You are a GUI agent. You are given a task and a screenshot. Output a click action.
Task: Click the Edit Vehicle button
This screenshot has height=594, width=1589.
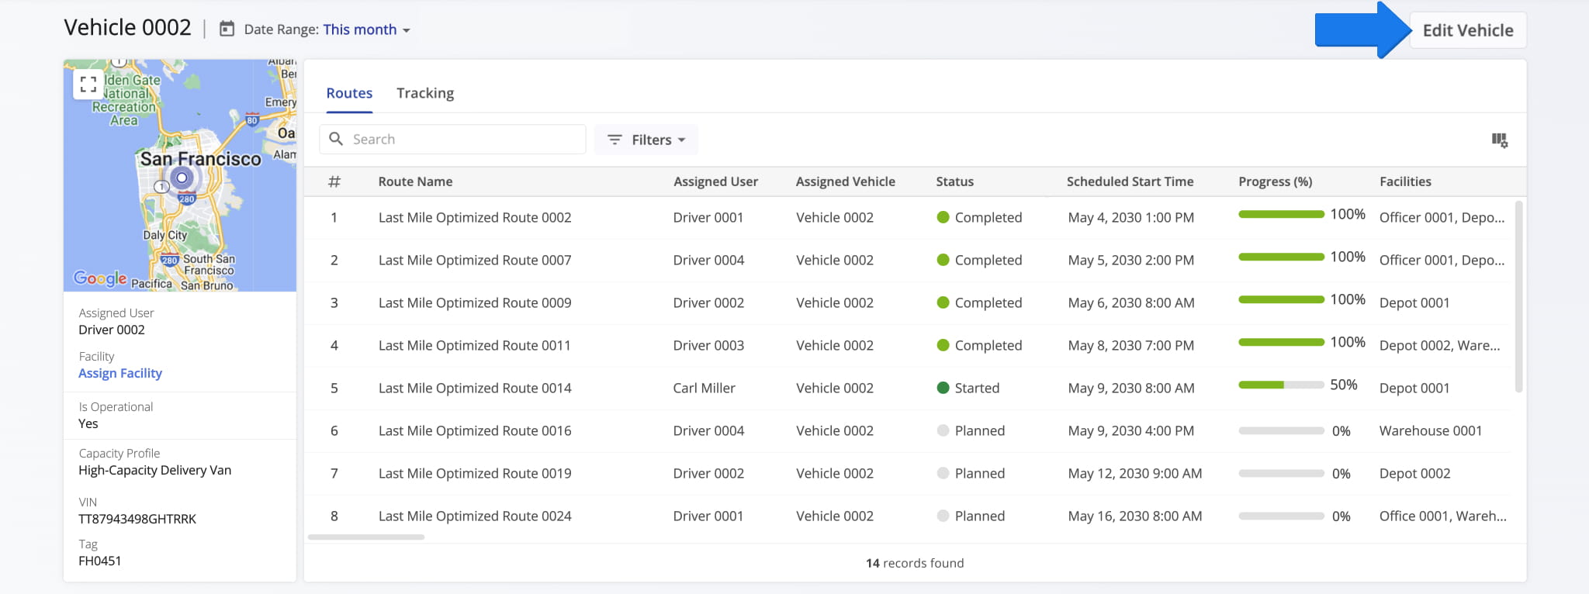tap(1467, 30)
